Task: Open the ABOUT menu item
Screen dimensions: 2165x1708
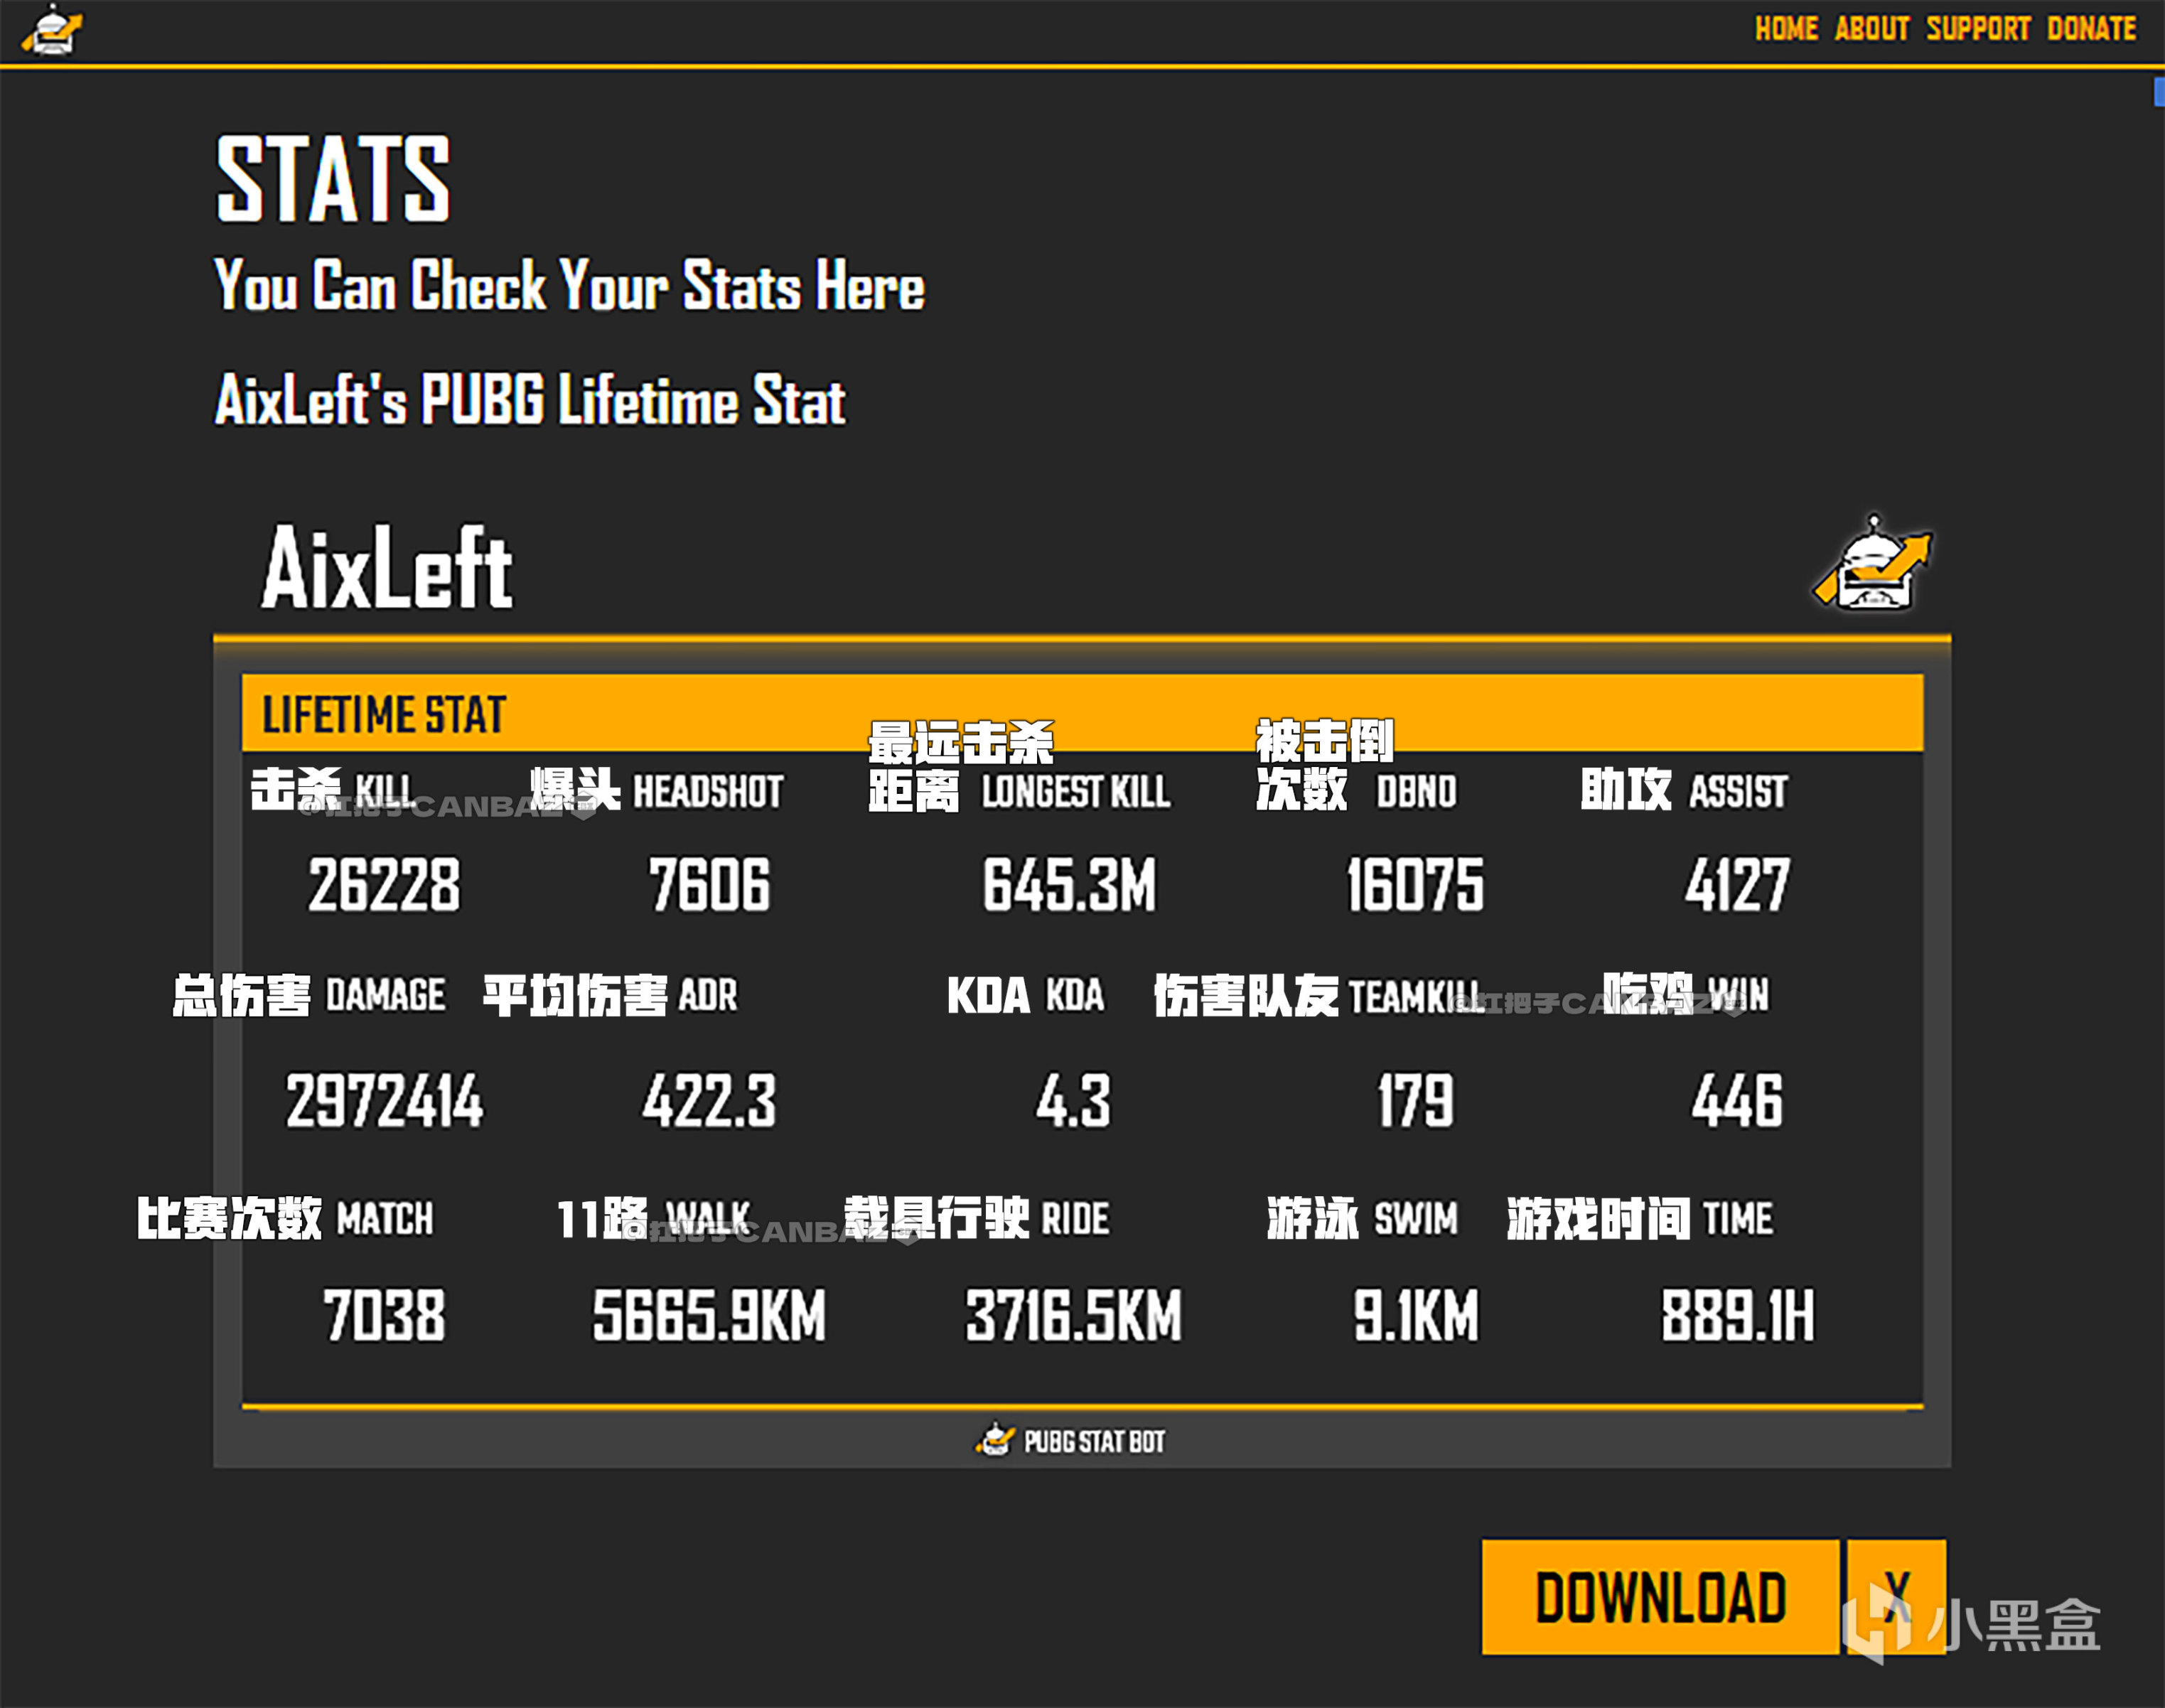Action: 1871,28
